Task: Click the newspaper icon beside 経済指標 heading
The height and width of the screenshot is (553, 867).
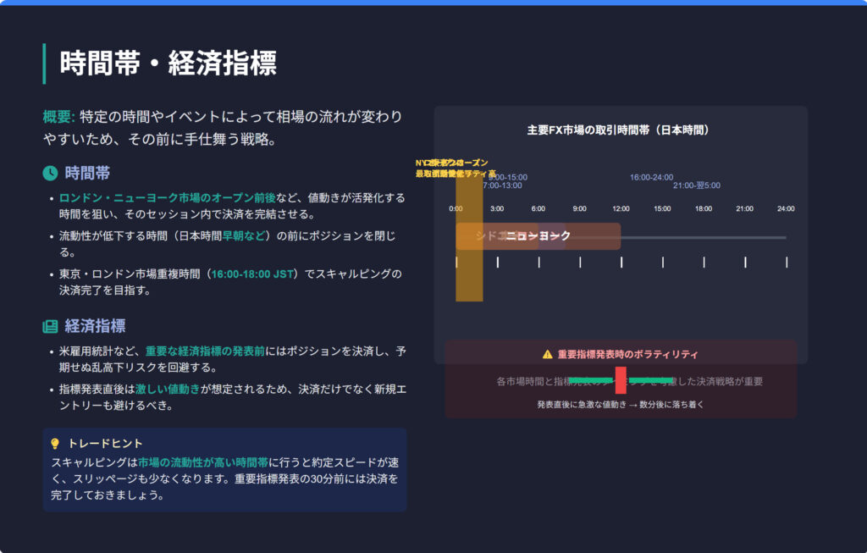Action: (x=50, y=326)
